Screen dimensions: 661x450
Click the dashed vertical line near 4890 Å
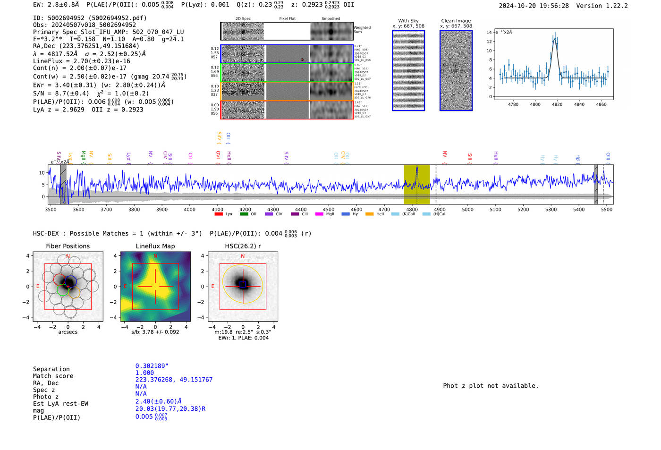pyautogui.click(x=436, y=185)
